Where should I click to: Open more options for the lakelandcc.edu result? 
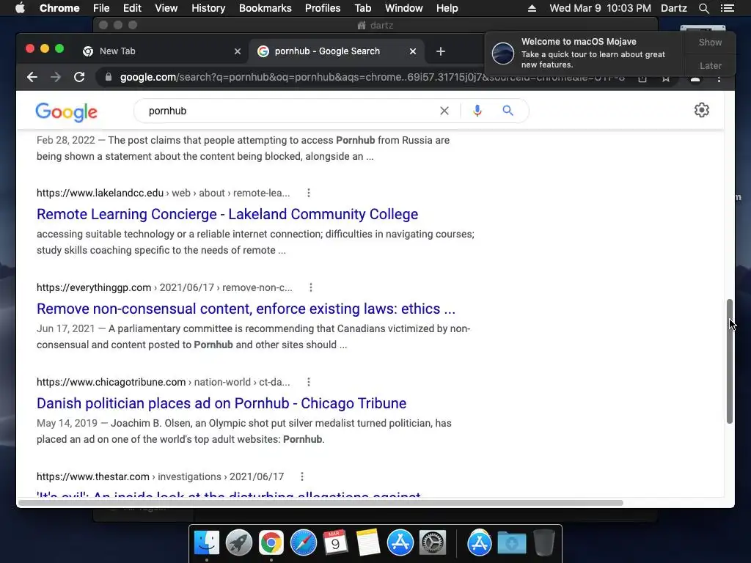(x=309, y=193)
